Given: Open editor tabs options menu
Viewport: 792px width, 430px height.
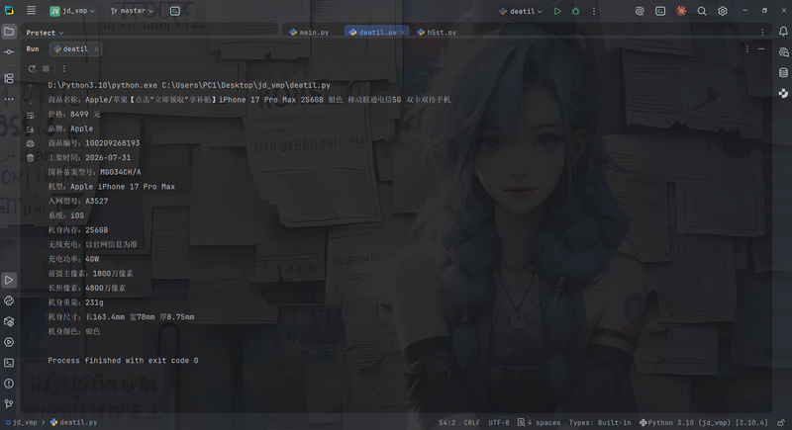Looking at the screenshot, I should [762, 32].
